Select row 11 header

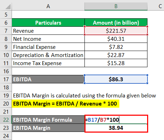(x=6, y=63)
